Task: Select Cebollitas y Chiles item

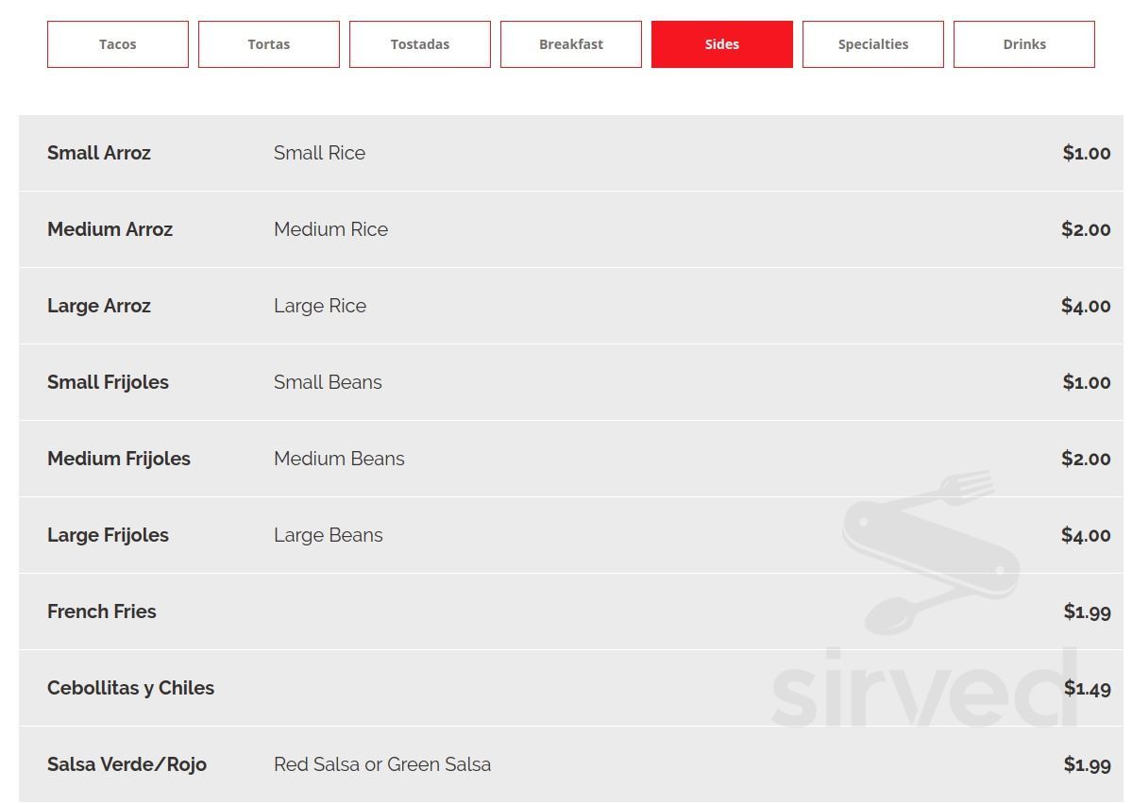Action: point(130,688)
